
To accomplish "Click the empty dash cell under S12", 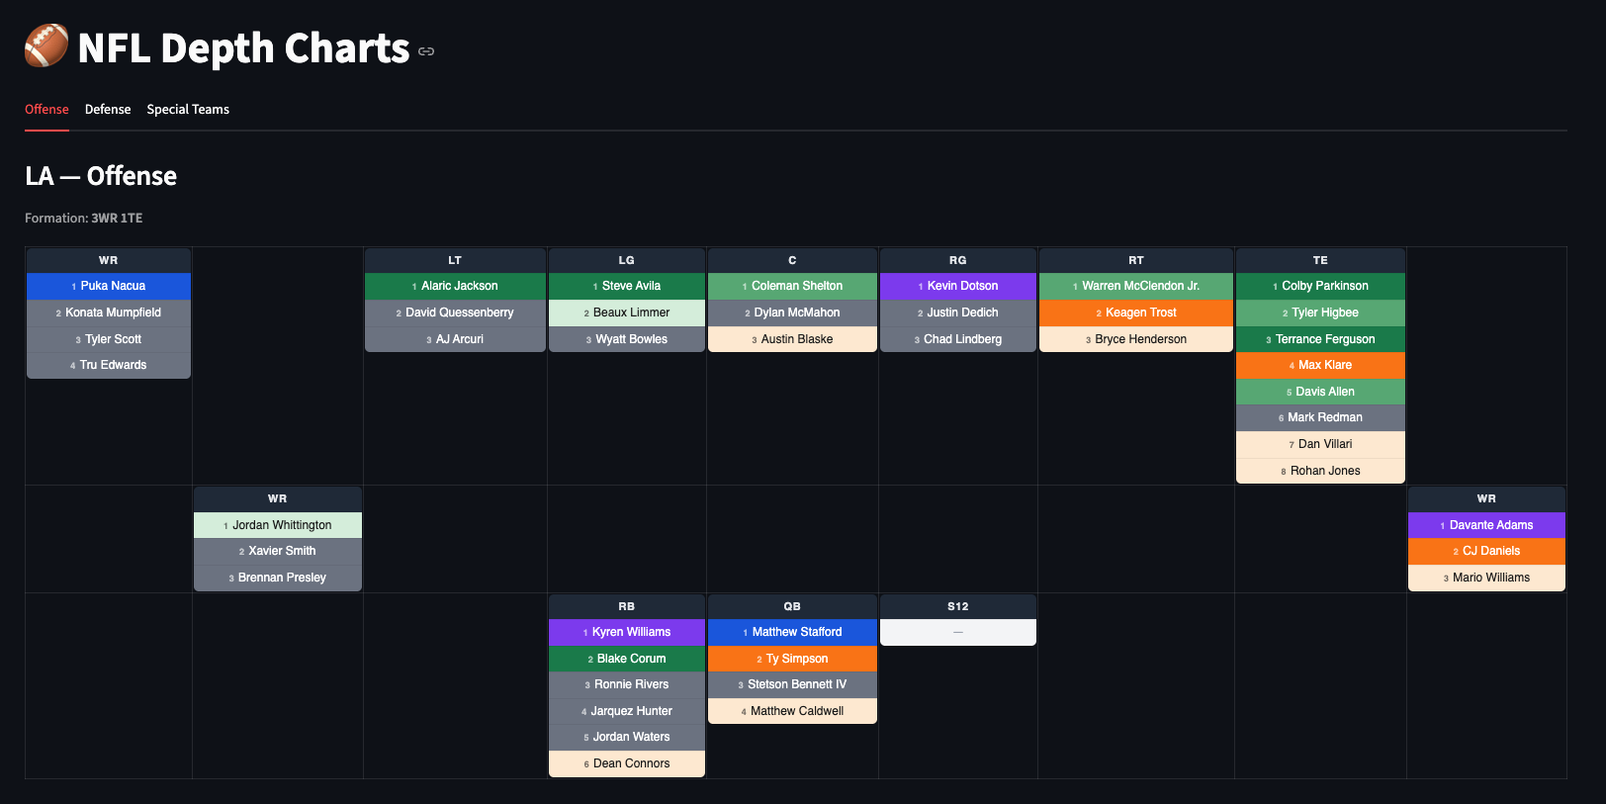I will [x=958, y=632].
